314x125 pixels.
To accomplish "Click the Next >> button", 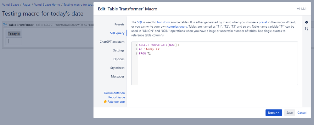I will 273,113.
